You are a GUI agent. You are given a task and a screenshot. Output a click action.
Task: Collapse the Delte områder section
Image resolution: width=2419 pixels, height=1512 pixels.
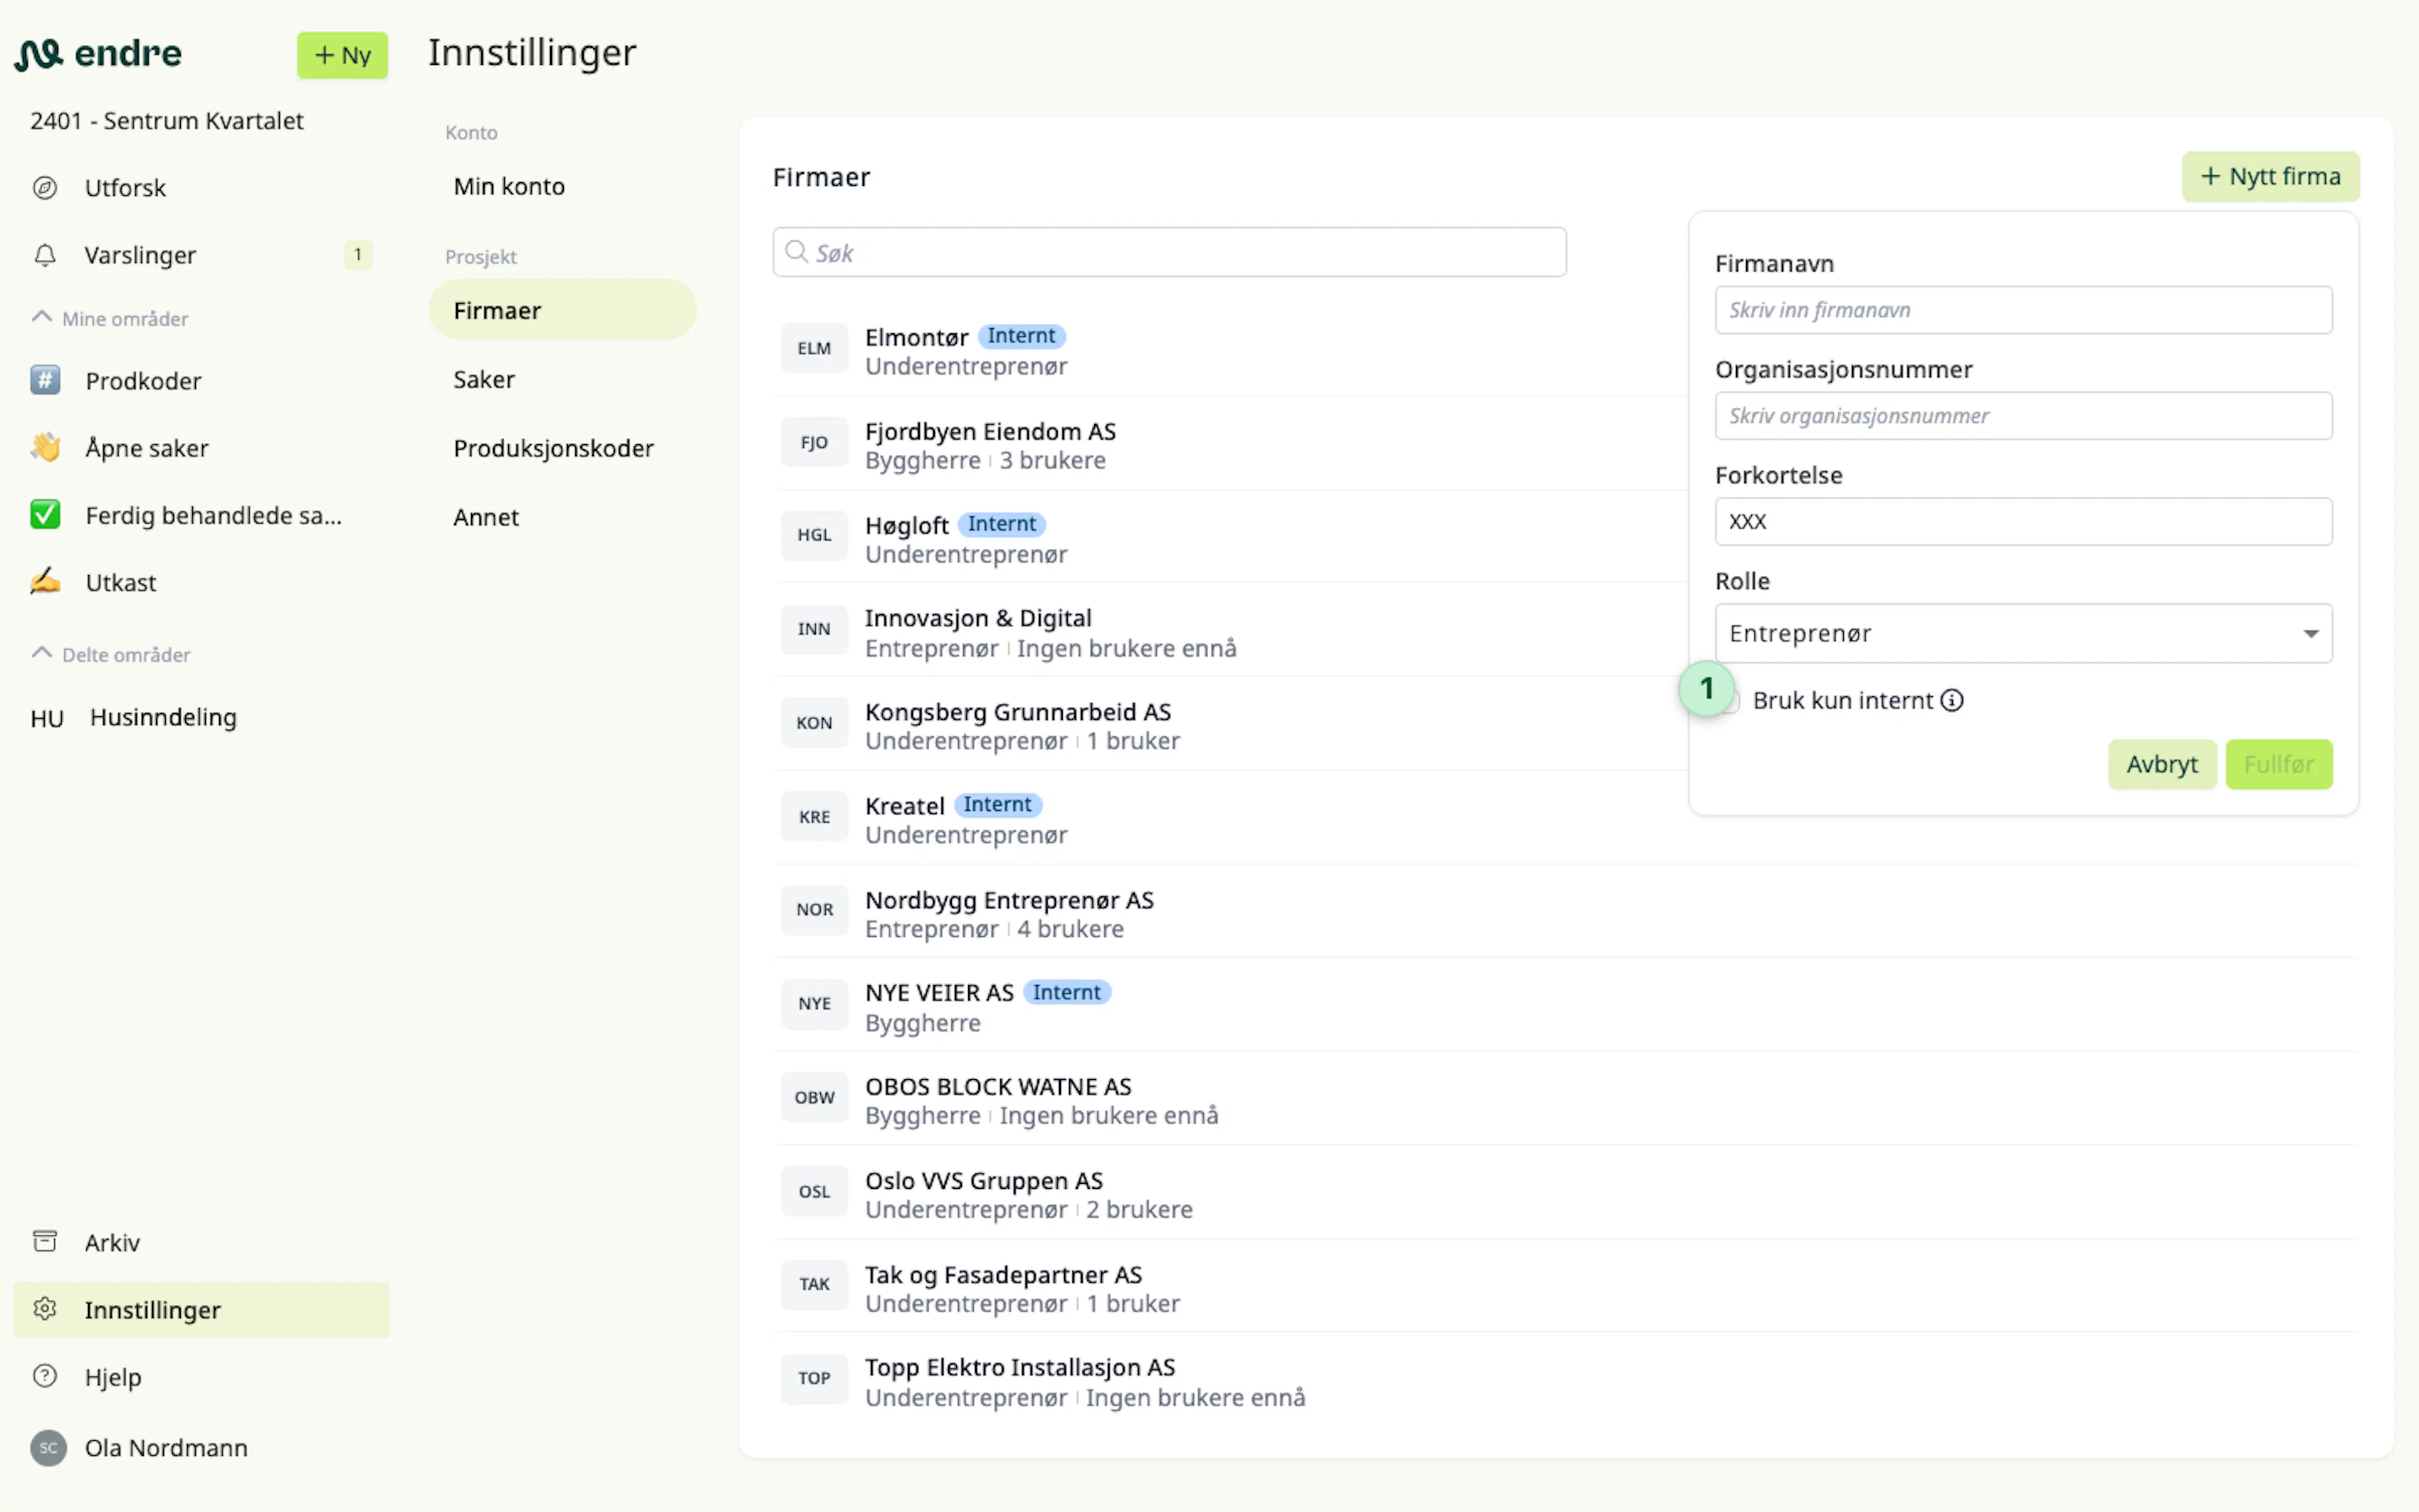point(110,654)
